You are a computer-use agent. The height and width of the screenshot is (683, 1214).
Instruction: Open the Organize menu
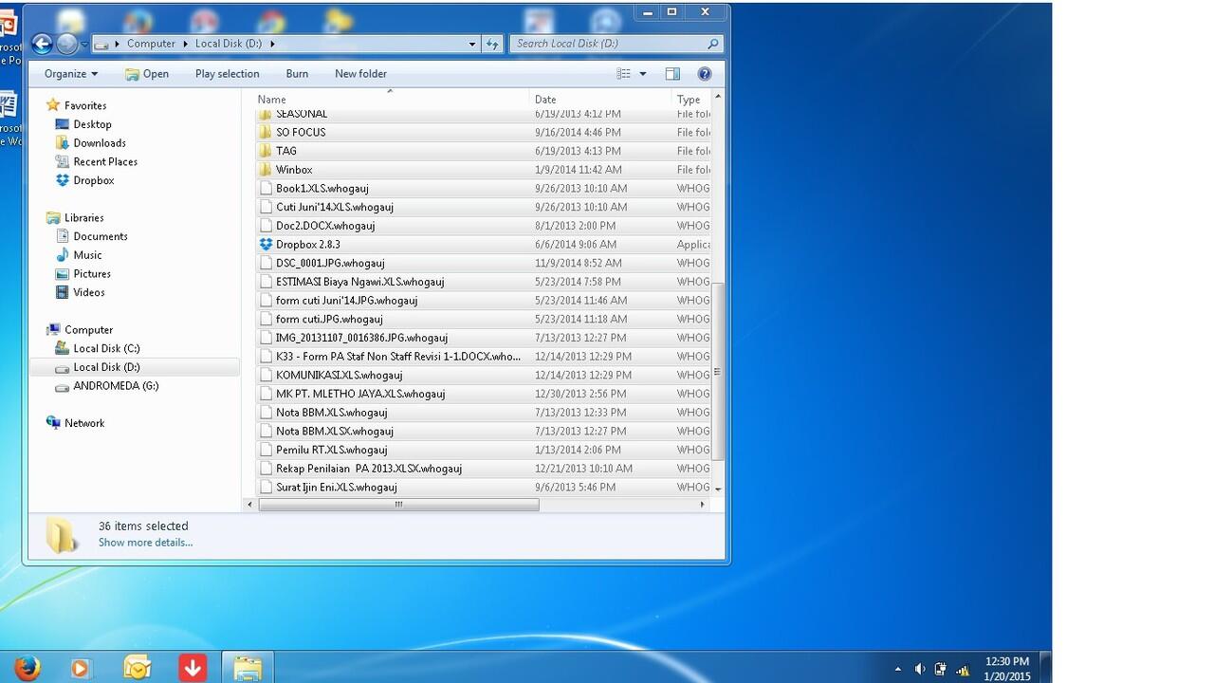71,74
